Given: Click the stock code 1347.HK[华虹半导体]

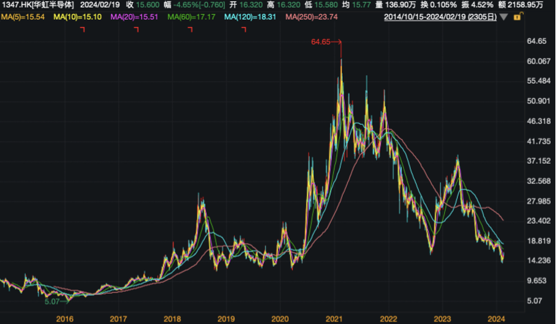Looking at the screenshot, I should point(38,5).
